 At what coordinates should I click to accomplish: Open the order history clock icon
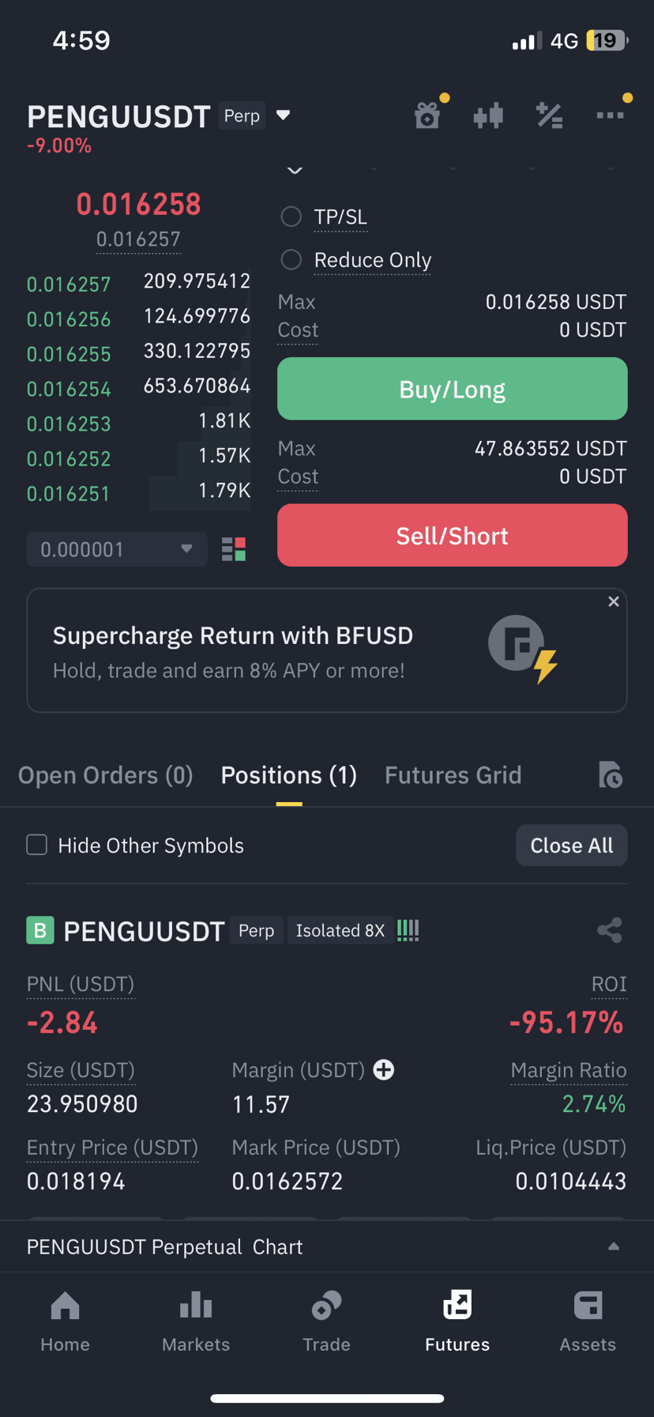610,775
